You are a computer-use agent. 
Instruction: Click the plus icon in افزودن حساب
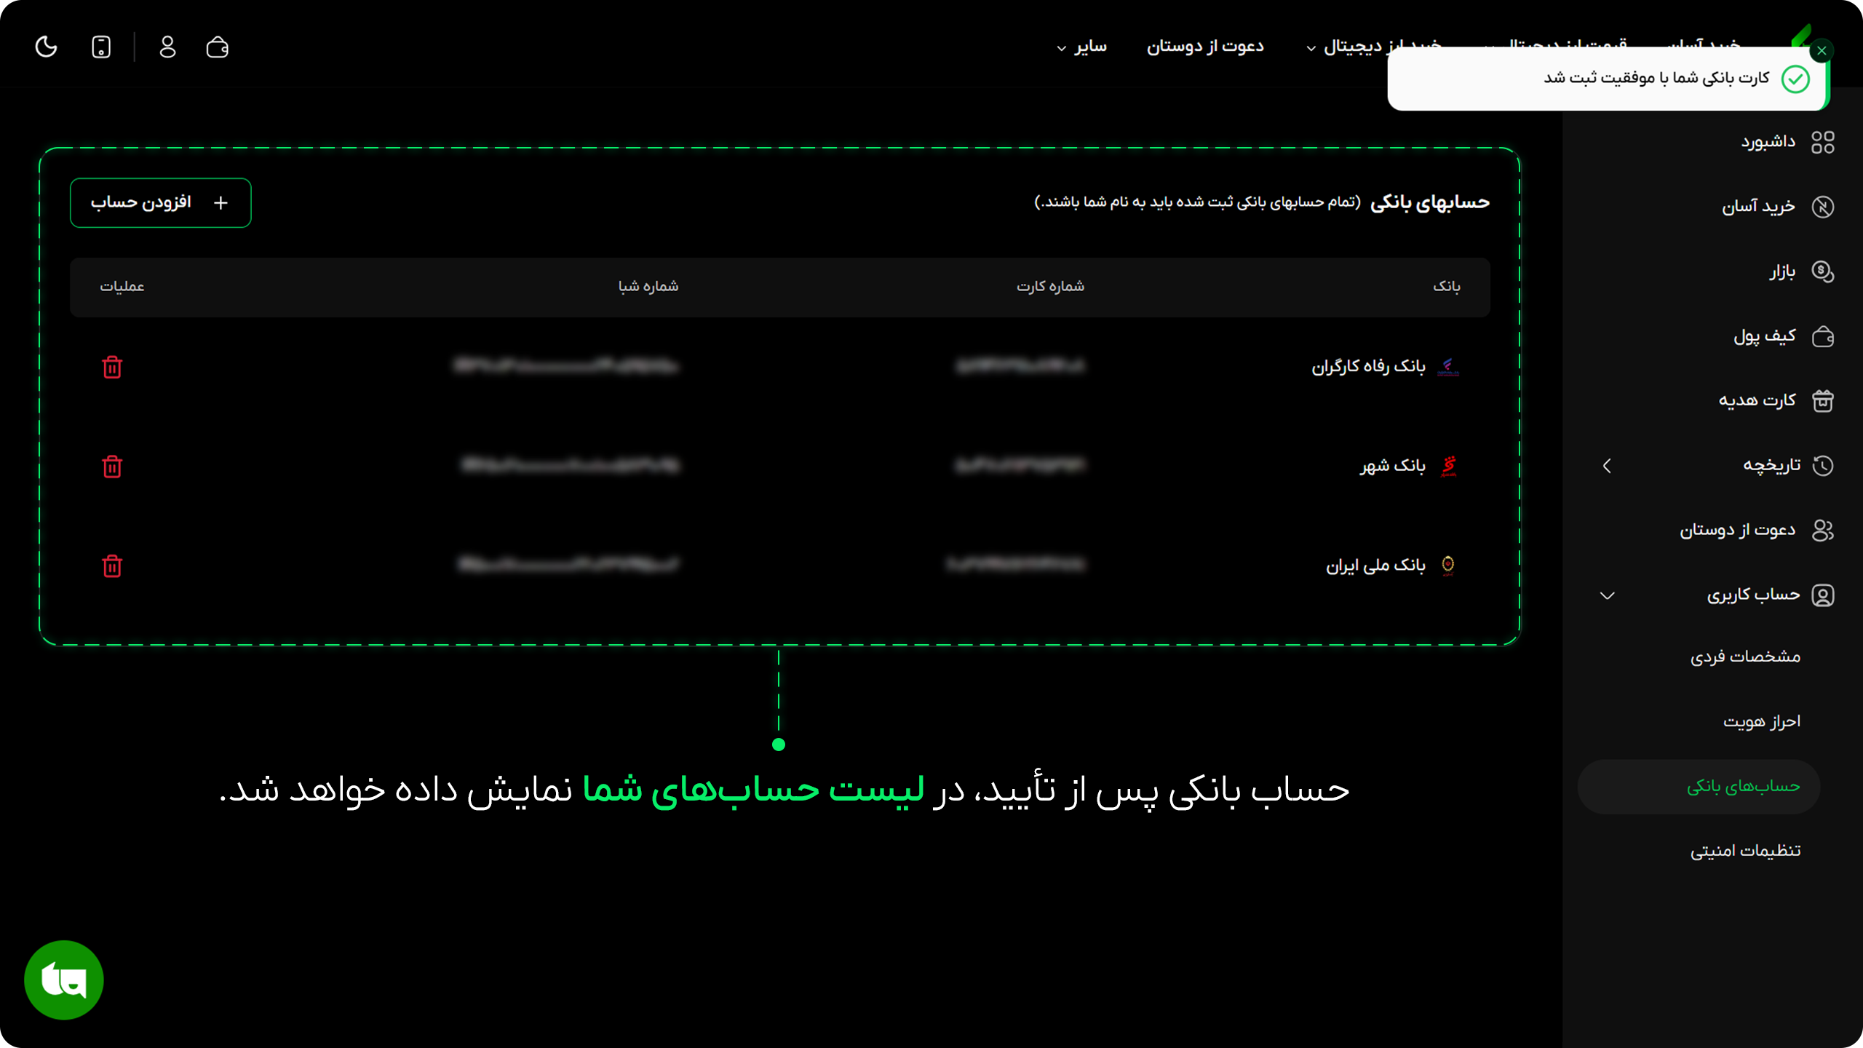pyautogui.click(x=221, y=203)
